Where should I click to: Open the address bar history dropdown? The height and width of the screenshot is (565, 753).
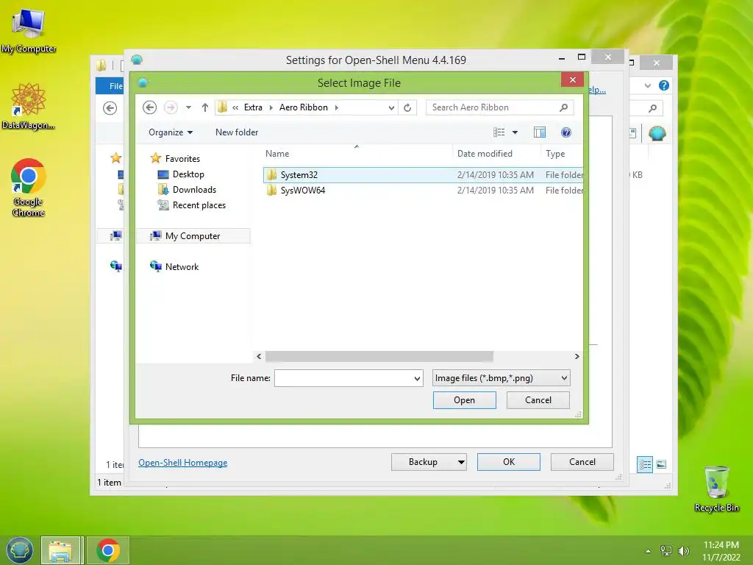click(391, 107)
